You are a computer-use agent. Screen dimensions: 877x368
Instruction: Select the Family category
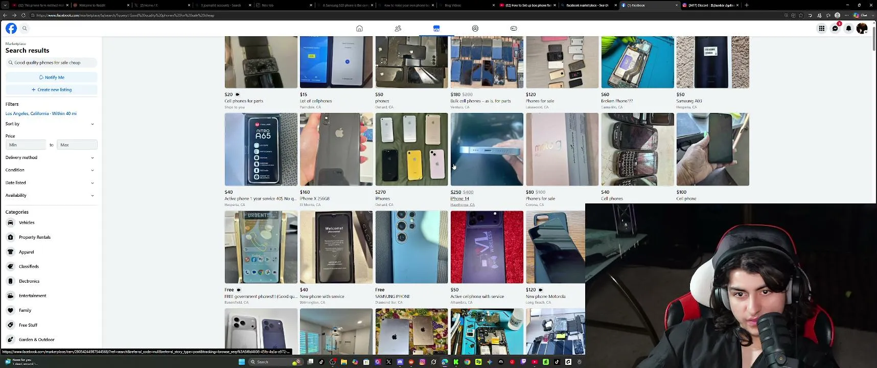click(51, 310)
